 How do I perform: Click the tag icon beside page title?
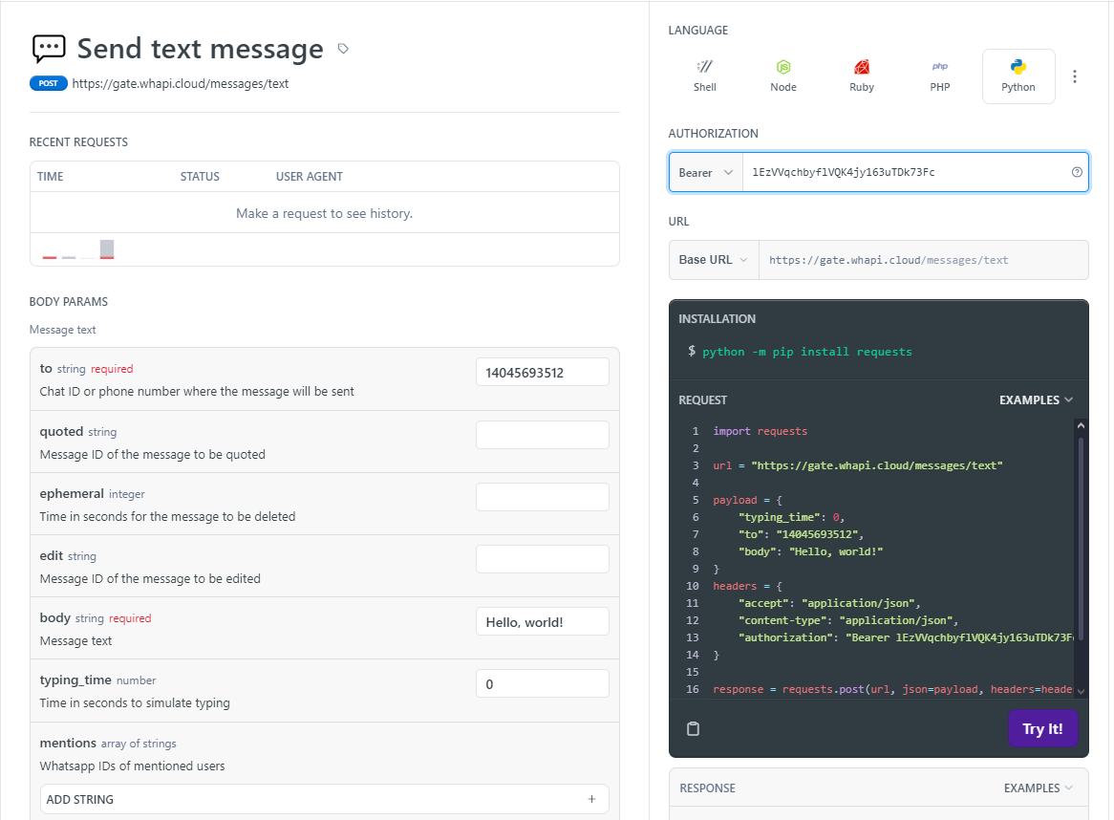pos(344,49)
